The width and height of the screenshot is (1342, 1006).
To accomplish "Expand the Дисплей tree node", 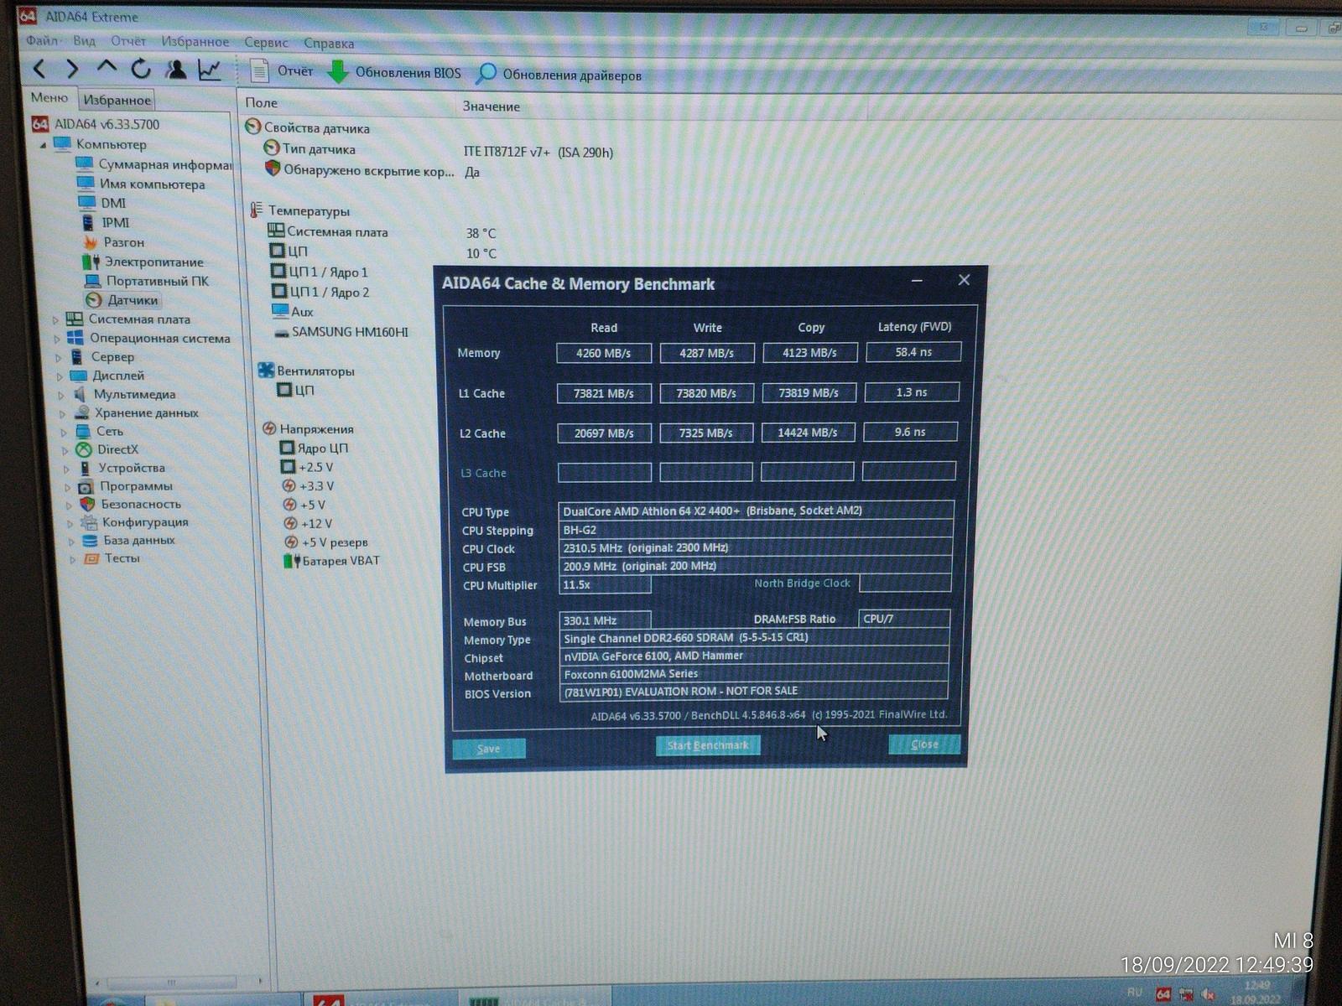I will 60,376.
